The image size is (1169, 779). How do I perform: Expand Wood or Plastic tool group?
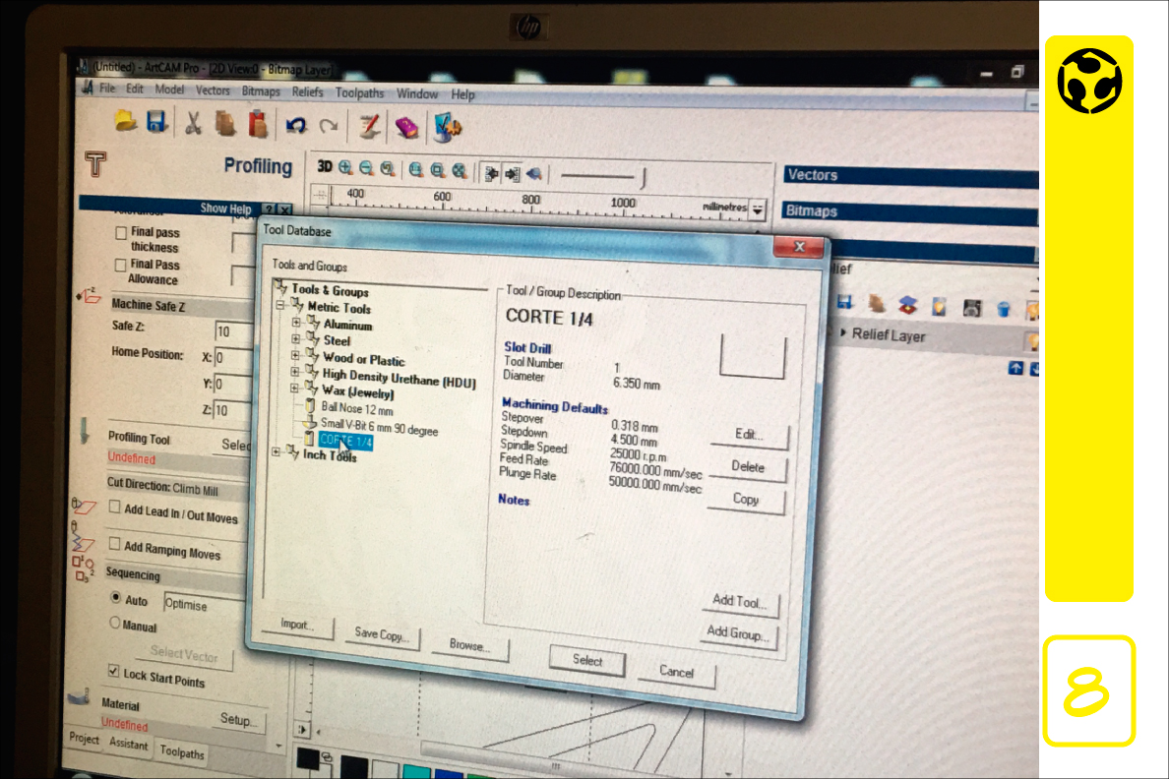(x=295, y=355)
